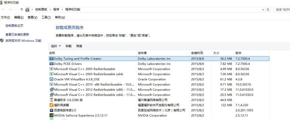
Task: Click the 百度电脑专家2.0 icon
Action: 52,110
